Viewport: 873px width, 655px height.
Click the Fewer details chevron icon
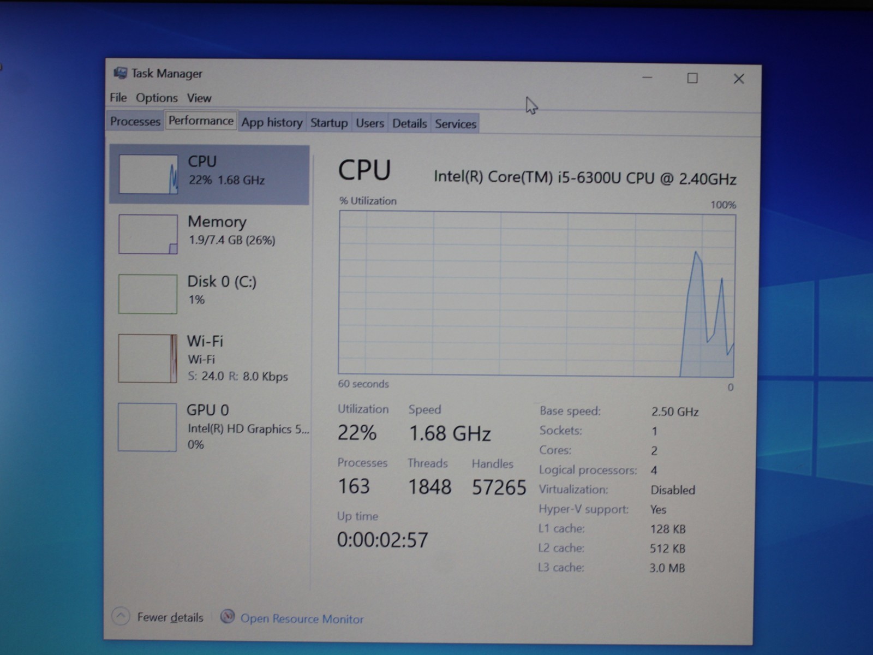(121, 616)
